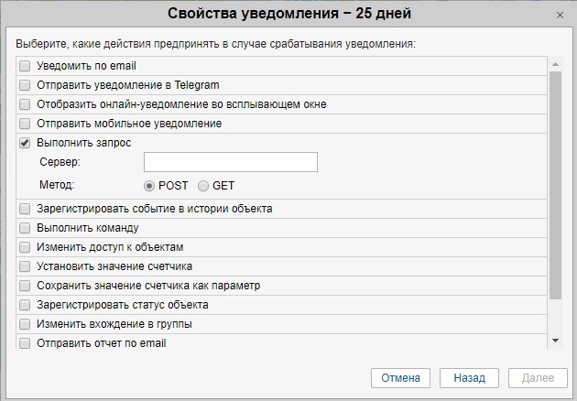Go back with the 'Назад' button

[469, 378]
